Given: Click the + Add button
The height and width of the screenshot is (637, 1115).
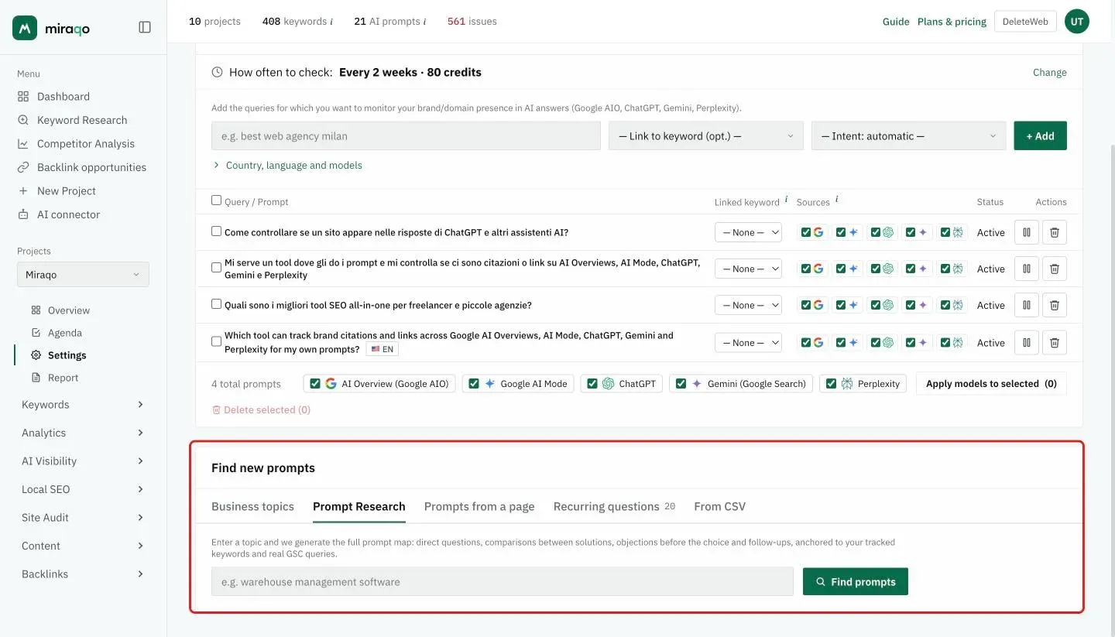Looking at the screenshot, I should tap(1041, 135).
